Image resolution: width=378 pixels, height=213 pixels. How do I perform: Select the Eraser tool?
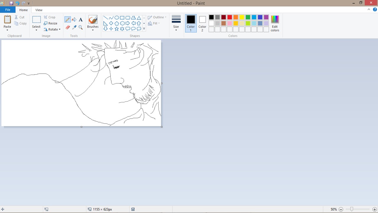pyautogui.click(x=68, y=28)
